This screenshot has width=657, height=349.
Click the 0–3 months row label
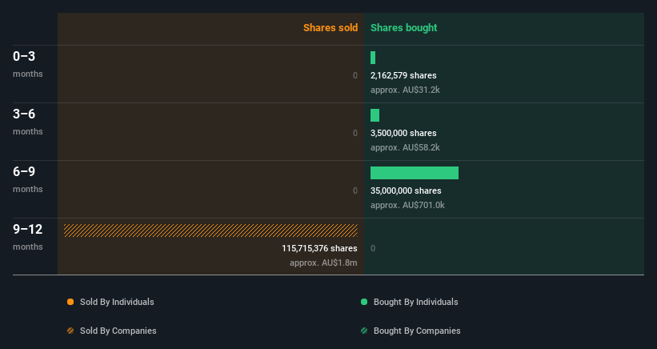28,64
